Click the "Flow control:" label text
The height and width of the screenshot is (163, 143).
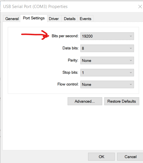coord(68,84)
